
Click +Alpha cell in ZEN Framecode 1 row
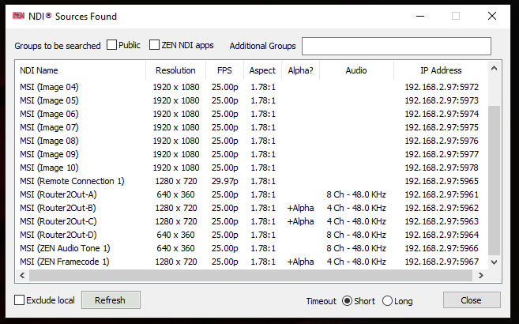300,262
